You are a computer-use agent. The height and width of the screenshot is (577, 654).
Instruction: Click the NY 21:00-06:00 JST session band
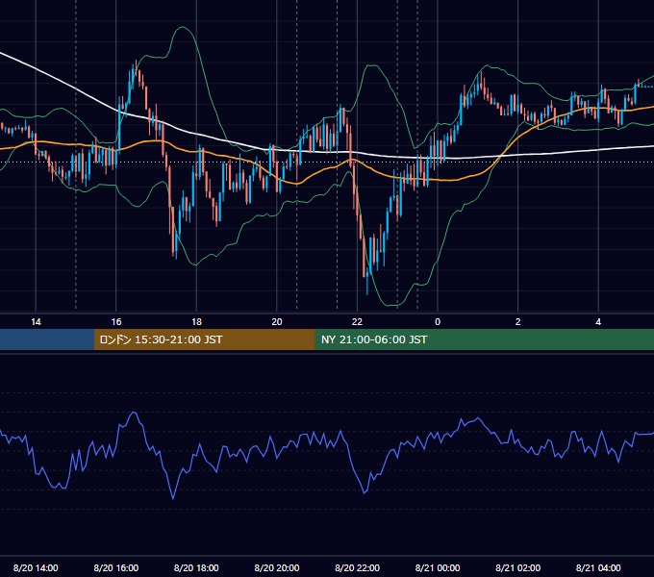pyautogui.click(x=484, y=339)
